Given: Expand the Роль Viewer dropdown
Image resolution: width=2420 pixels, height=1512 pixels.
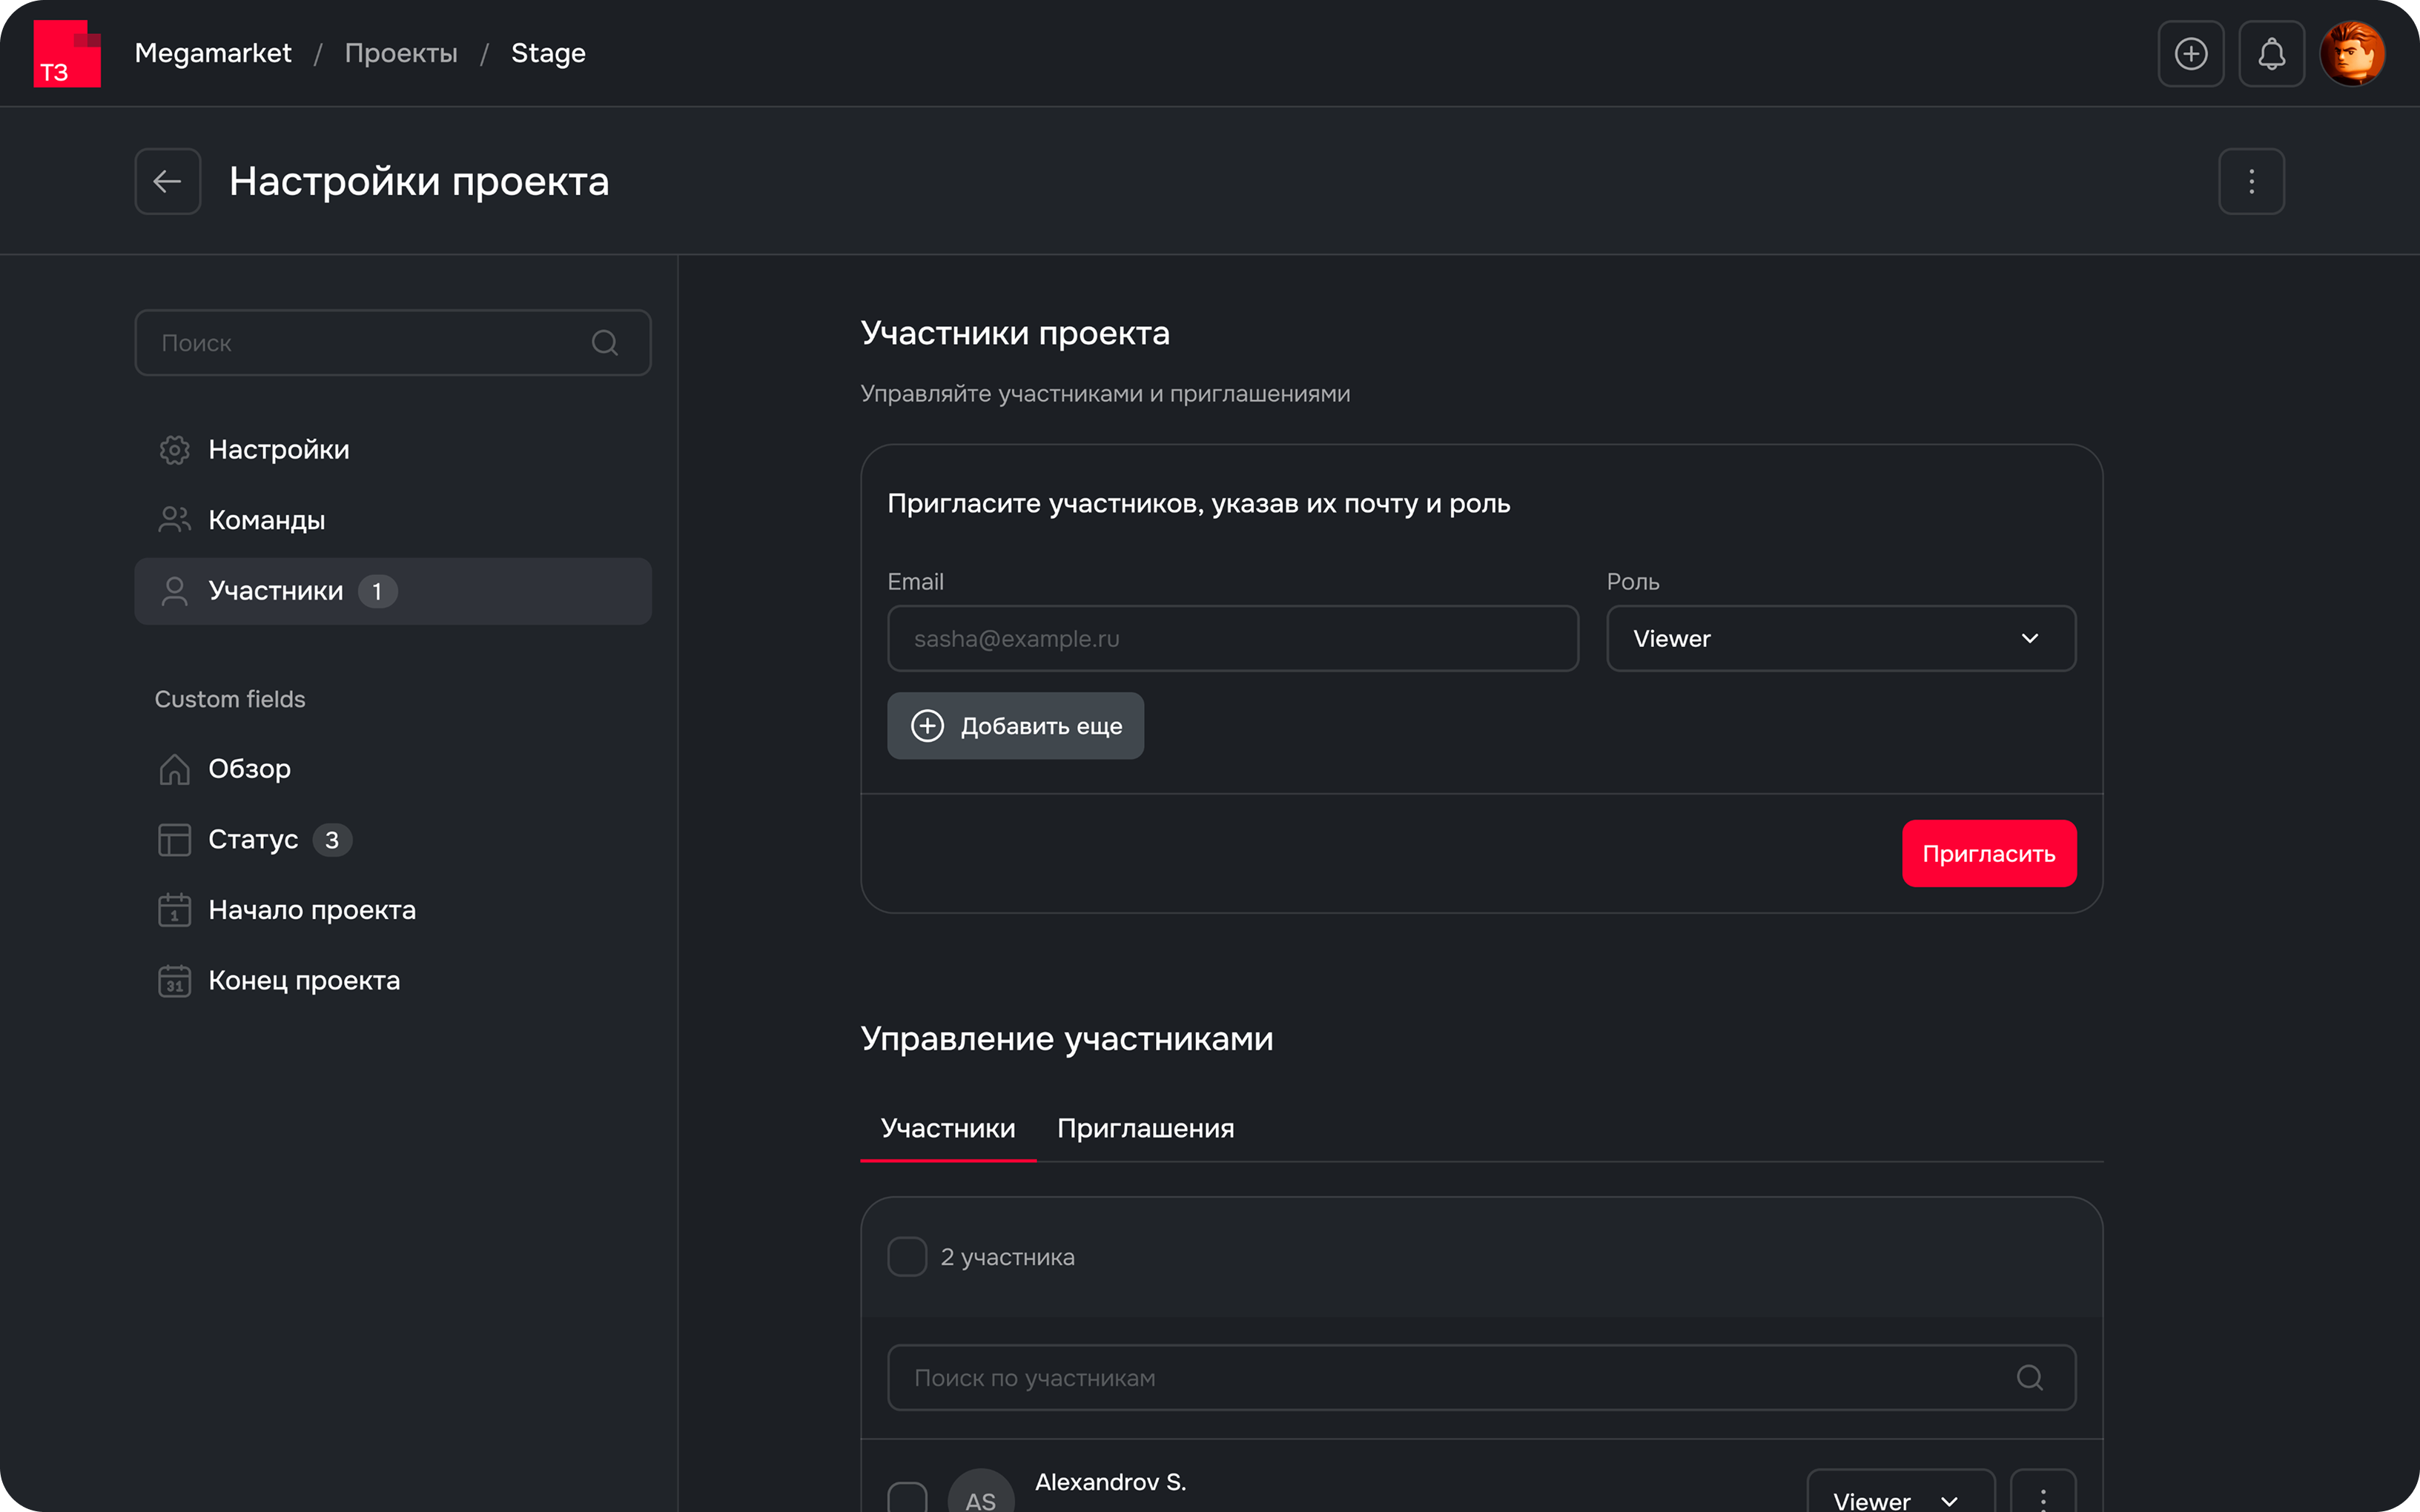Looking at the screenshot, I should pos(1840,638).
